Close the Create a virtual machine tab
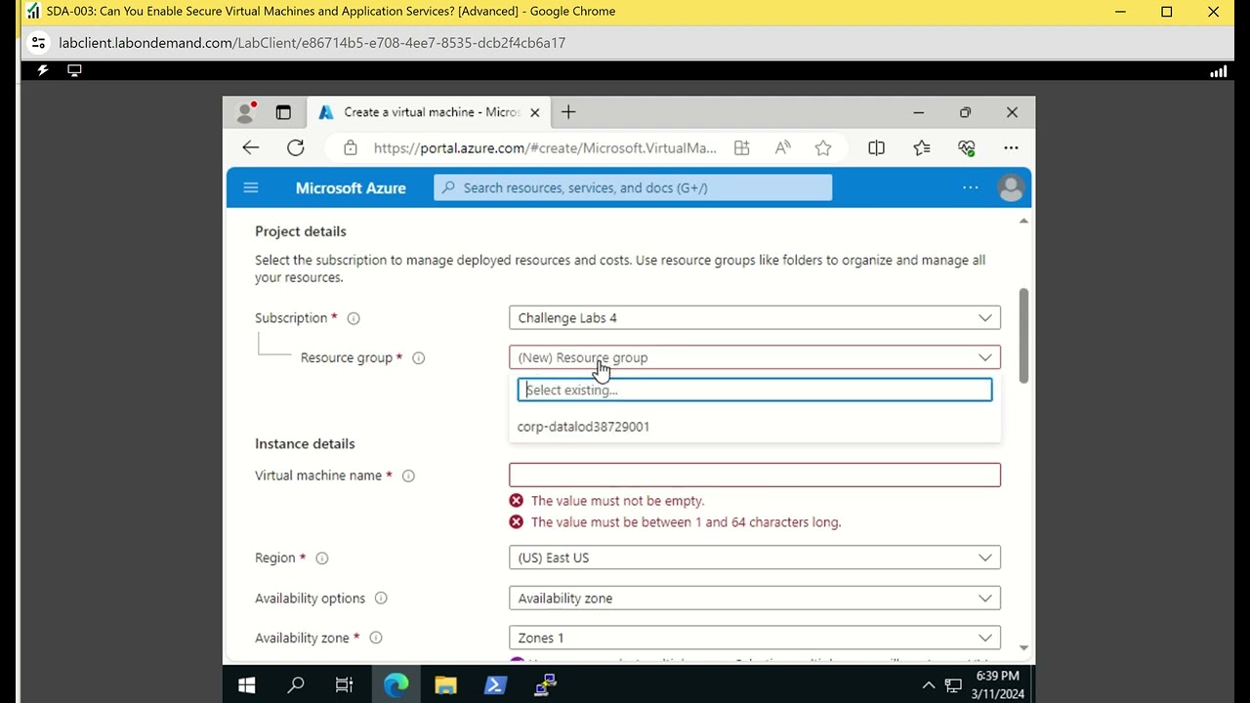Image resolution: width=1250 pixels, height=703 pixels. point(534,112)
